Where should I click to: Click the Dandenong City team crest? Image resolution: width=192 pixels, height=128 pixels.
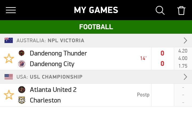pos(22,64)
